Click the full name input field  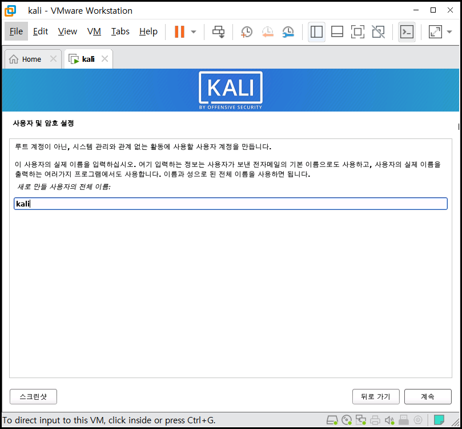[231, 204]
